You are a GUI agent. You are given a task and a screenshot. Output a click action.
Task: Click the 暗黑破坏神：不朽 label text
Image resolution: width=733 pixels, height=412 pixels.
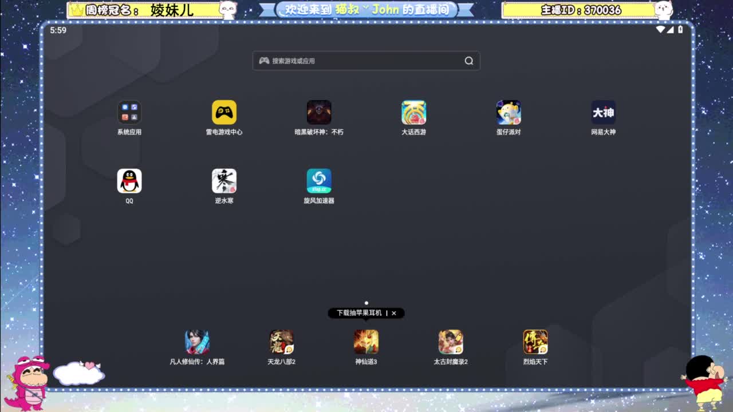click(319, 132)
